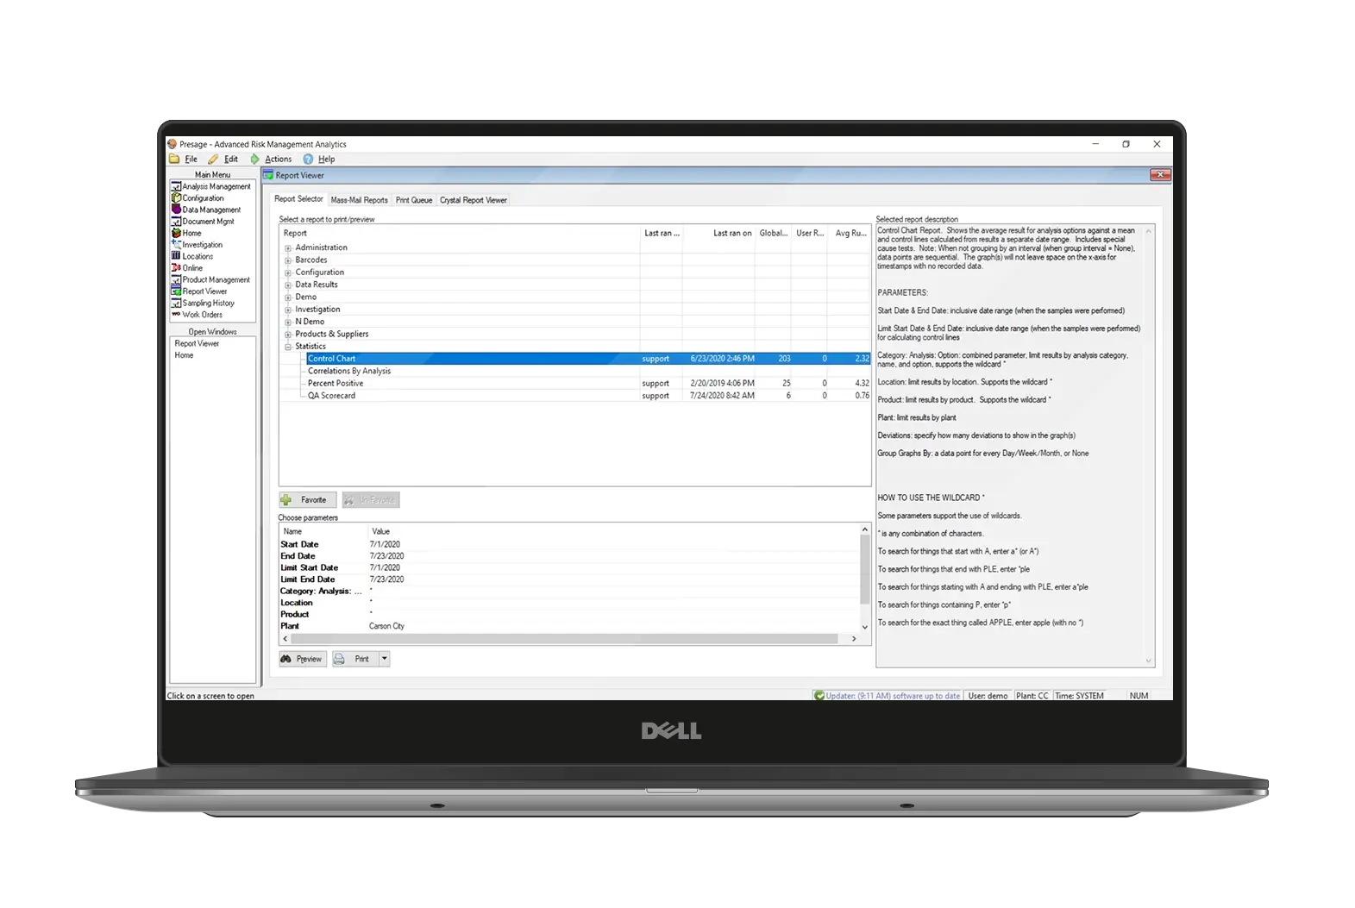Screen dimensions: 1355x908
Task: Expand the Barcodes report folder
Action: point(288,260)
